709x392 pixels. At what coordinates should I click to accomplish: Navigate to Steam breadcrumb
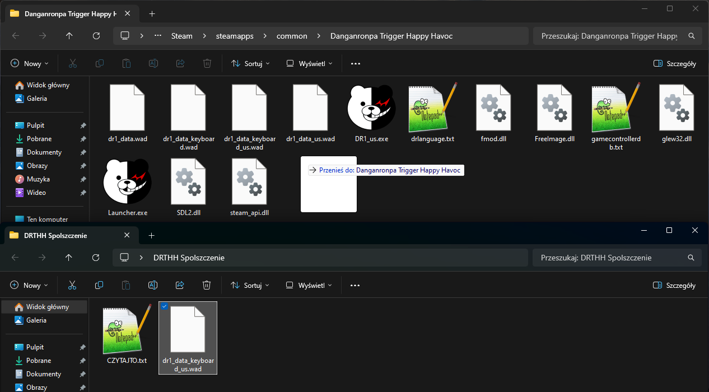[x=181, y=36]
